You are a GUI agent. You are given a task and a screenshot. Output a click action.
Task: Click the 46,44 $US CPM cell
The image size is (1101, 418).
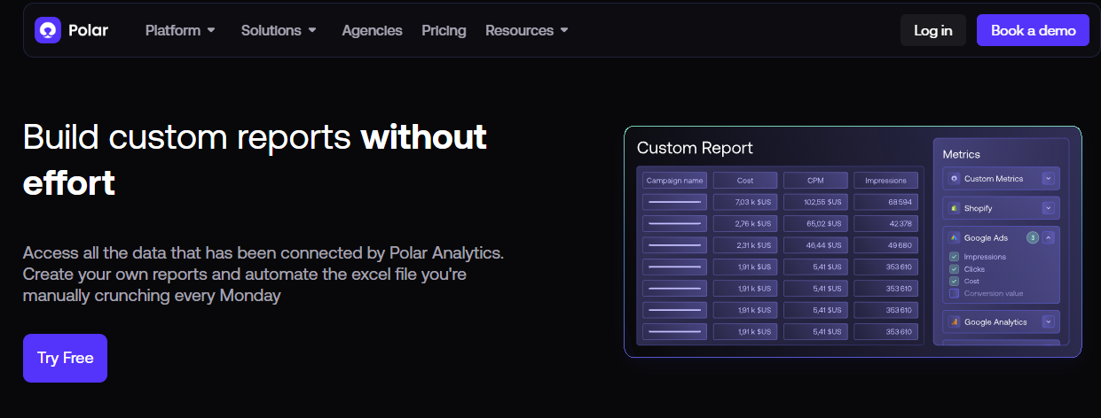pos(815,244)
